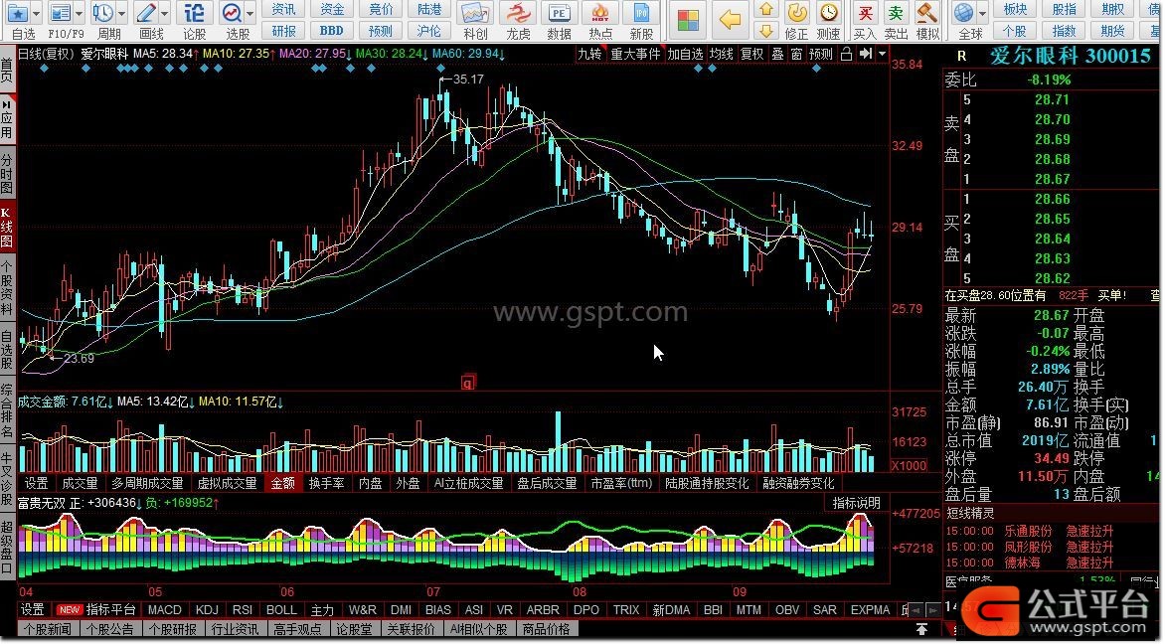
Task: Click the yellow up arrow icon
Action: pos(766,10)
